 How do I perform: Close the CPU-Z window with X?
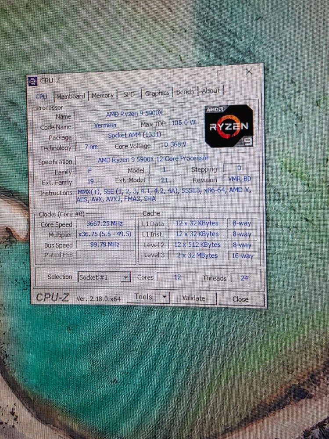point(249,72)
